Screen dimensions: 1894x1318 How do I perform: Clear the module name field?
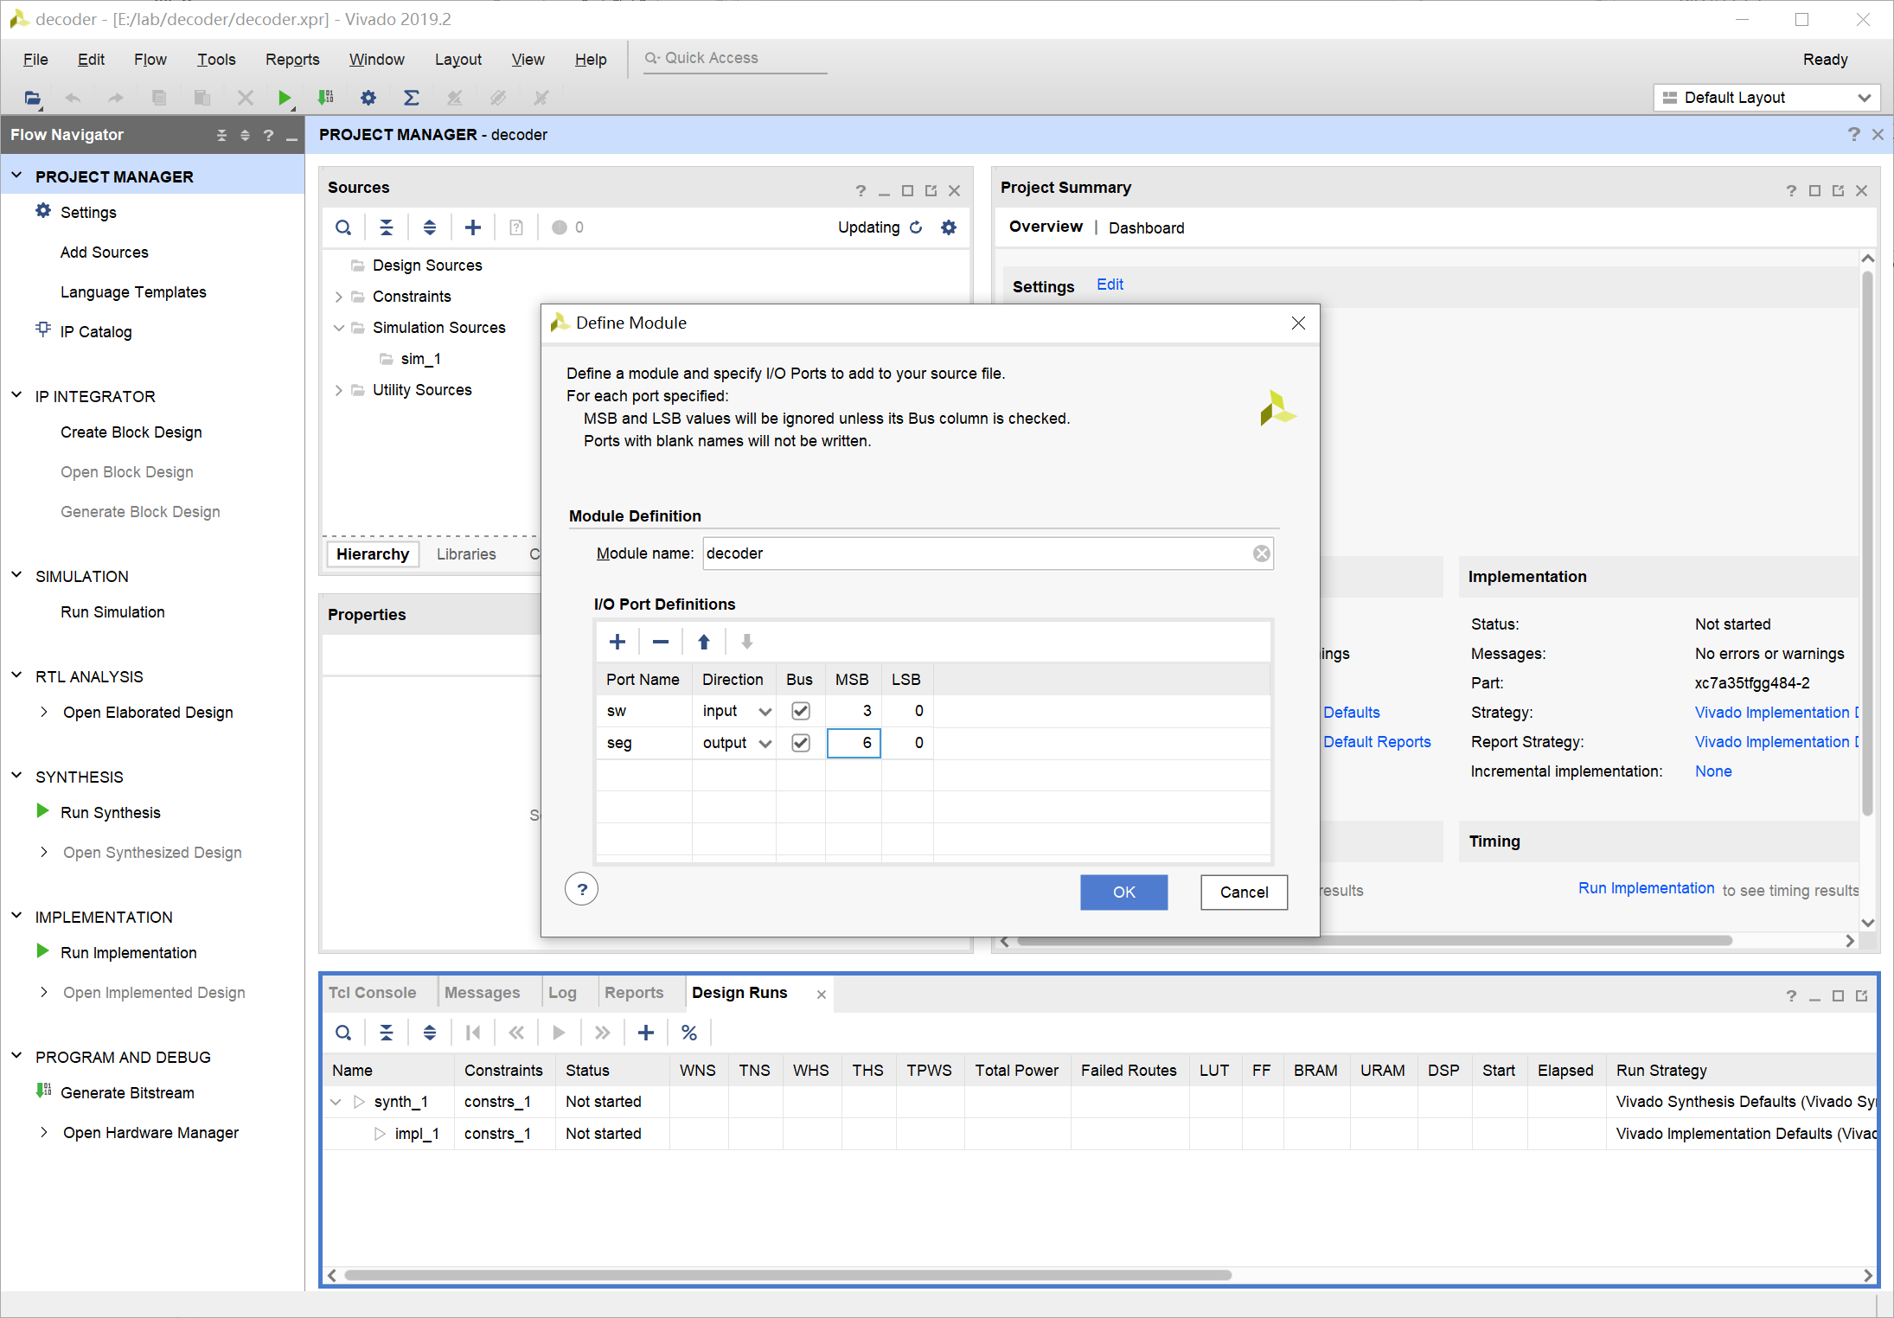pos(1262,553)
